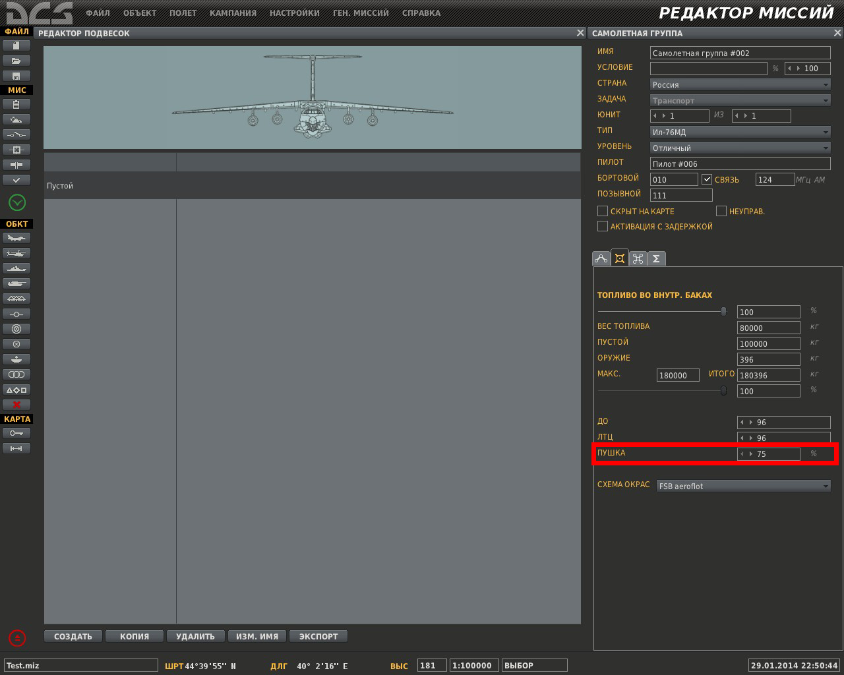Open the ЗАДАЧА dropdown showing Транспорт

pos(740,100)
